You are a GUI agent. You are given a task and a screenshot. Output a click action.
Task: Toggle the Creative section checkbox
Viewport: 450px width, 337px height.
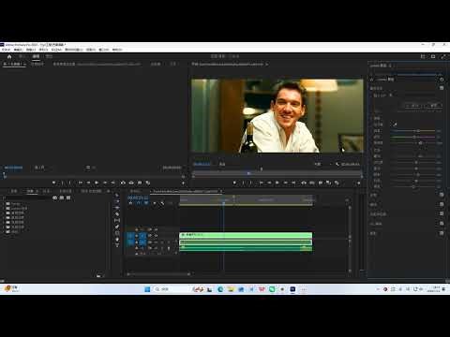point(442,195)
